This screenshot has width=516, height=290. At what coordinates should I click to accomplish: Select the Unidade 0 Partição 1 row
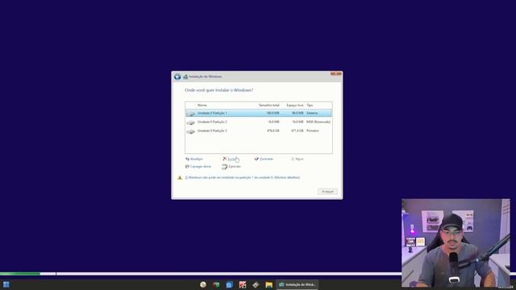[259, 113]
